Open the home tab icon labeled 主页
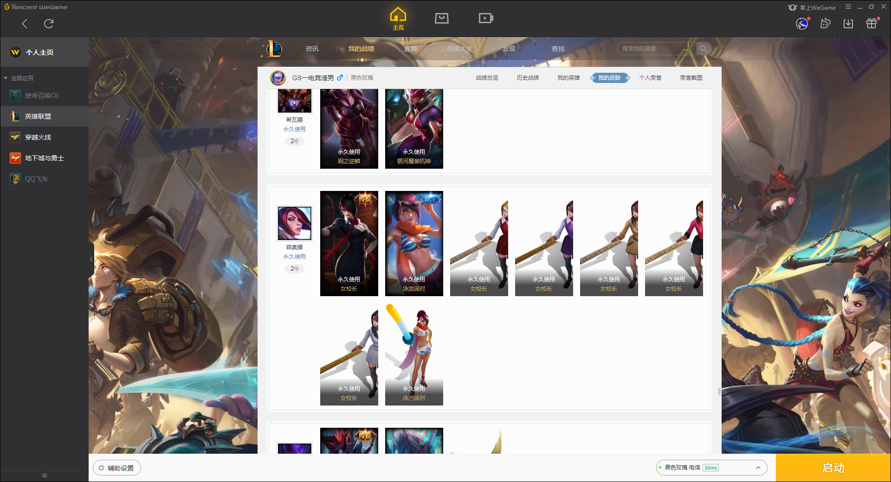 click(x=398, y=19)
